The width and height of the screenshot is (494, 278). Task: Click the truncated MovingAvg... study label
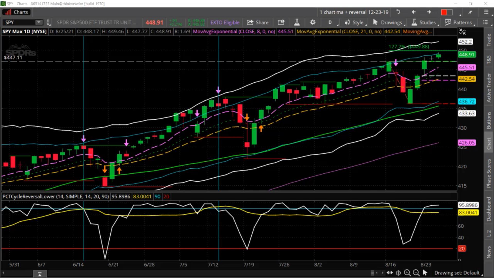[417, 31]
